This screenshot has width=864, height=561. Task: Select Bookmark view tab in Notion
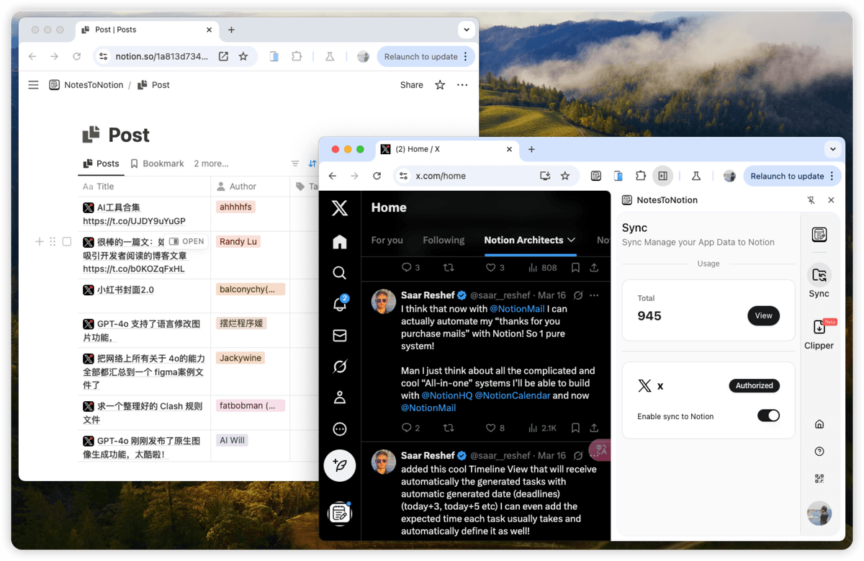[157, 163]
